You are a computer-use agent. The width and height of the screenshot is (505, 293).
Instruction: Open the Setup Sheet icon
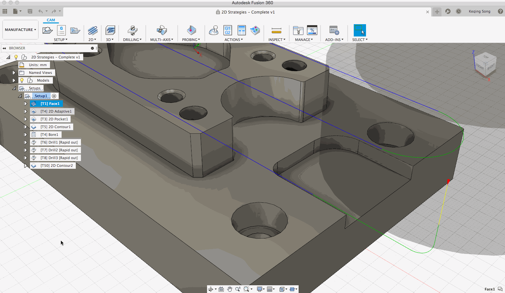[x=242, y=30]
